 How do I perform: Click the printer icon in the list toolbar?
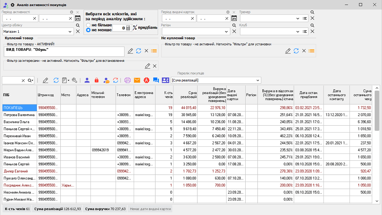click(128, 80)
